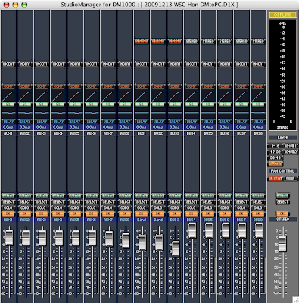
Task: Edit delay time value on BUS8 strip
Action: (x=258, y=127)
